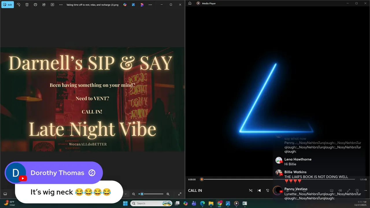Screen dimensions: 370x208
Task: Open Task View on the taskbar
Action: tap(177, 203)
